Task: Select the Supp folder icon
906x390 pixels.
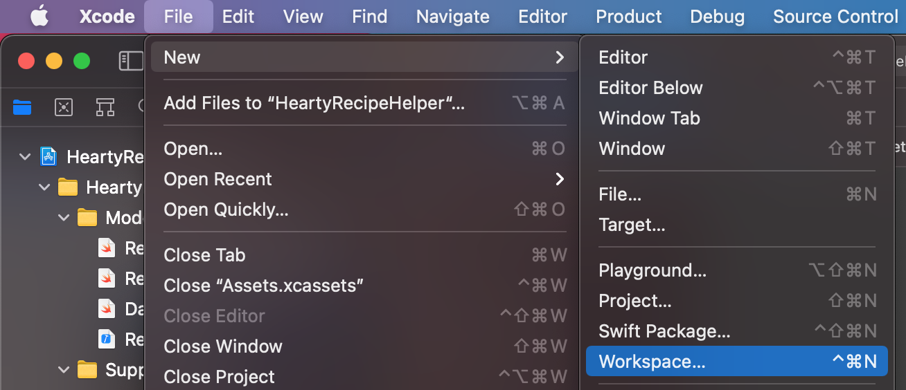Action: (87, 369)
